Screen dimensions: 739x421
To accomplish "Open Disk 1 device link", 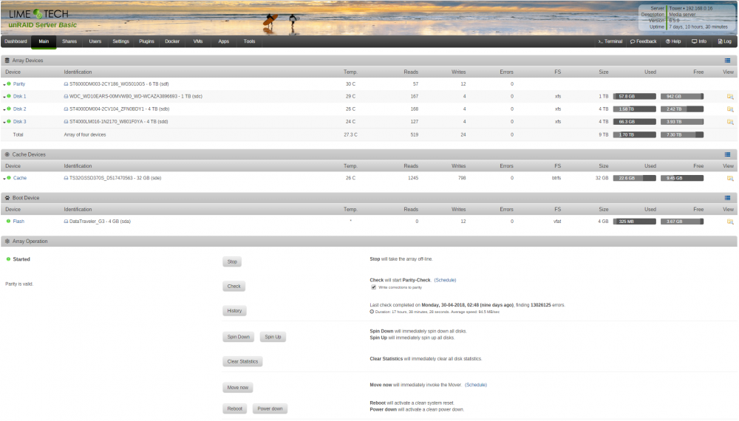I will (20, 97).
